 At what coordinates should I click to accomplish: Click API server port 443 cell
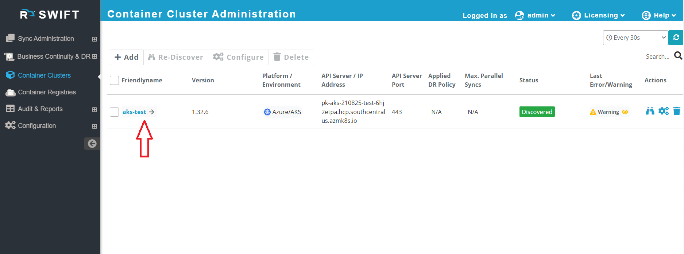397,112
